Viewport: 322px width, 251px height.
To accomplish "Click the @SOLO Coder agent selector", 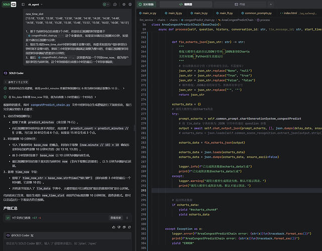I will (21, 235).
